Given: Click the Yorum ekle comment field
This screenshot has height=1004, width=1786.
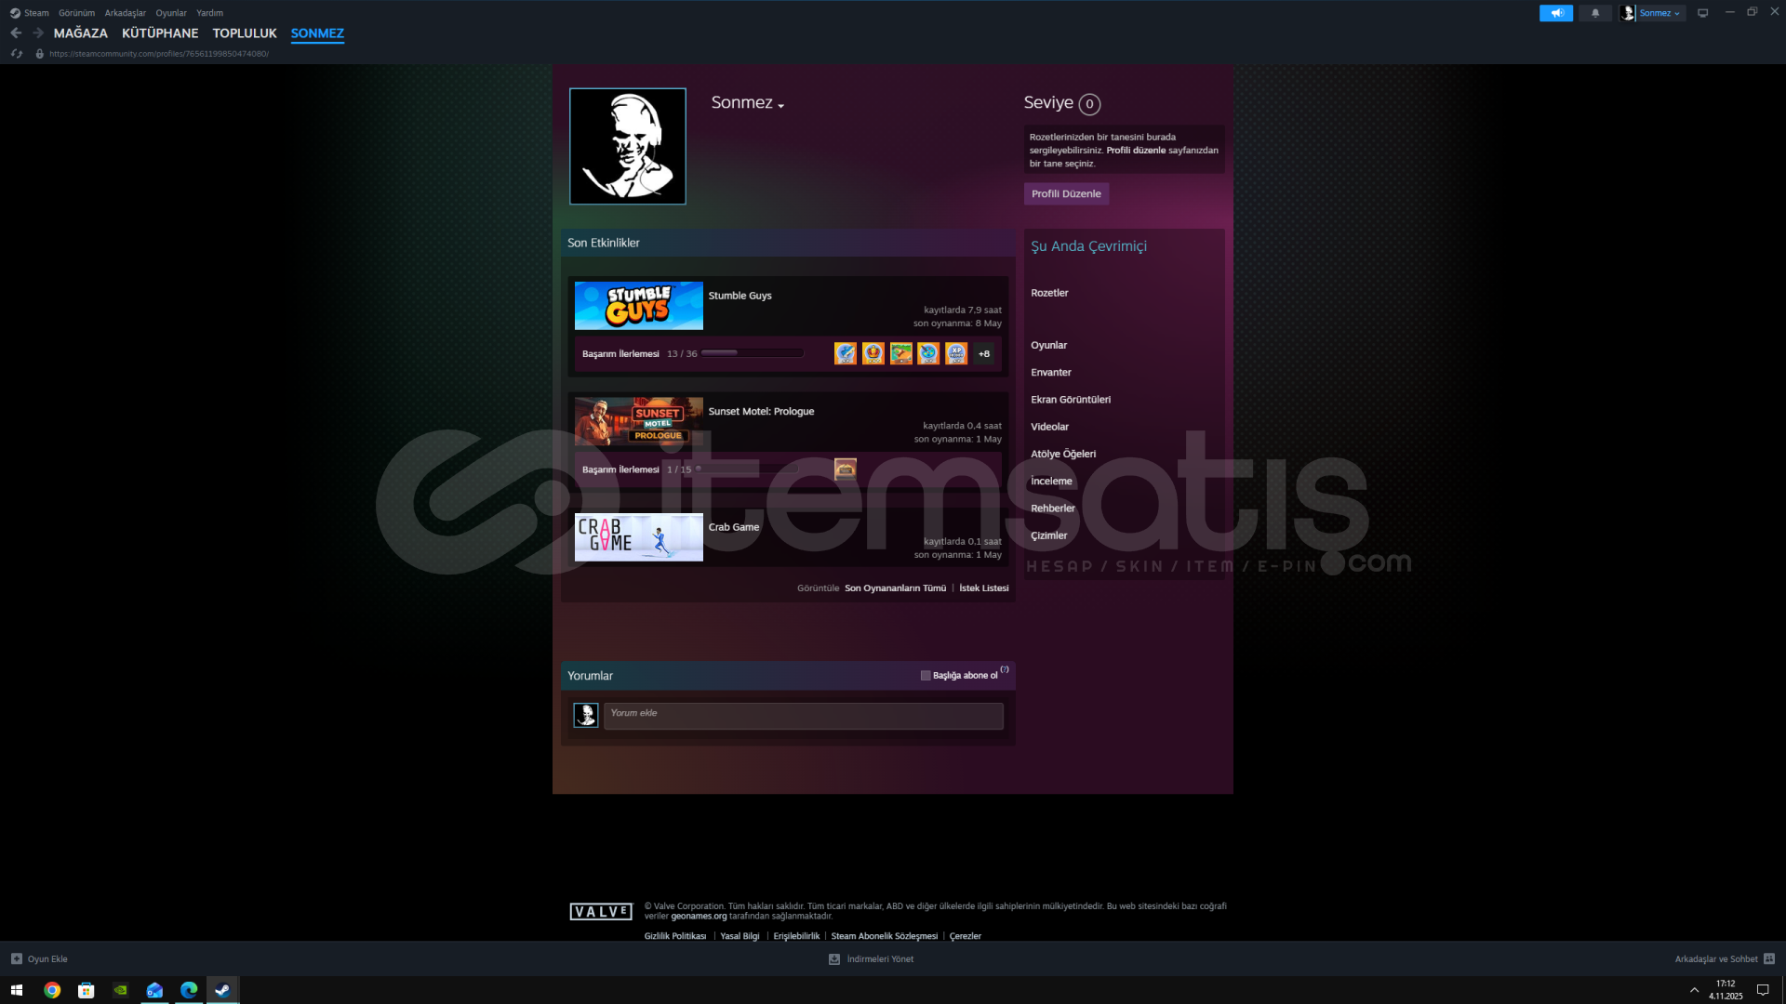Looking at the screenshot, I should pyautogui.click(x=803, y=715).
